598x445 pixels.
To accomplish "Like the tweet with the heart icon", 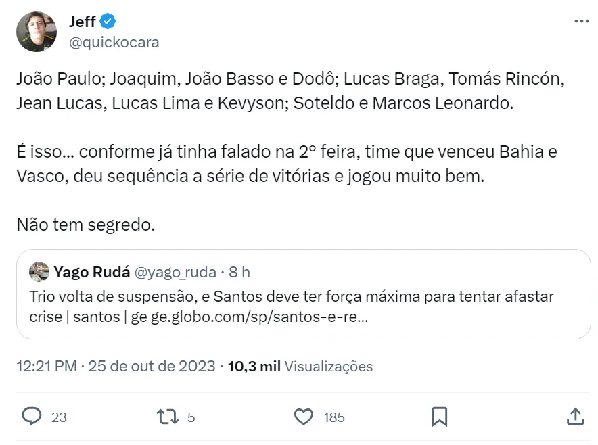I will pyautogui.click(x=305, y=416).
